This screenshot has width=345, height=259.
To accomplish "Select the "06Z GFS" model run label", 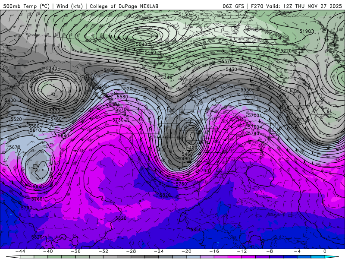I will 233,6.
